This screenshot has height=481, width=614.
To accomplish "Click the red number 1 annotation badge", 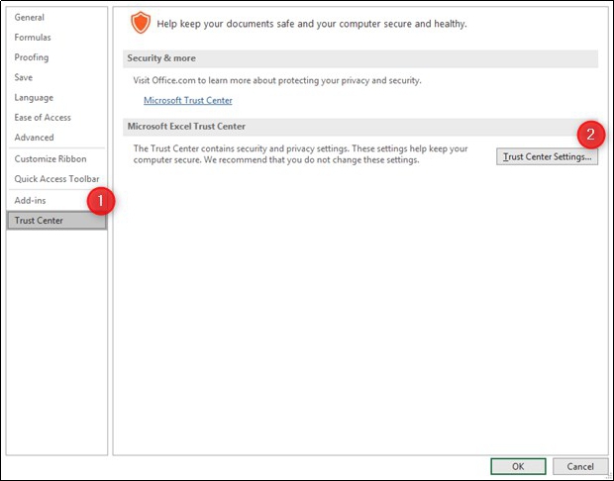I will (101, 201).
